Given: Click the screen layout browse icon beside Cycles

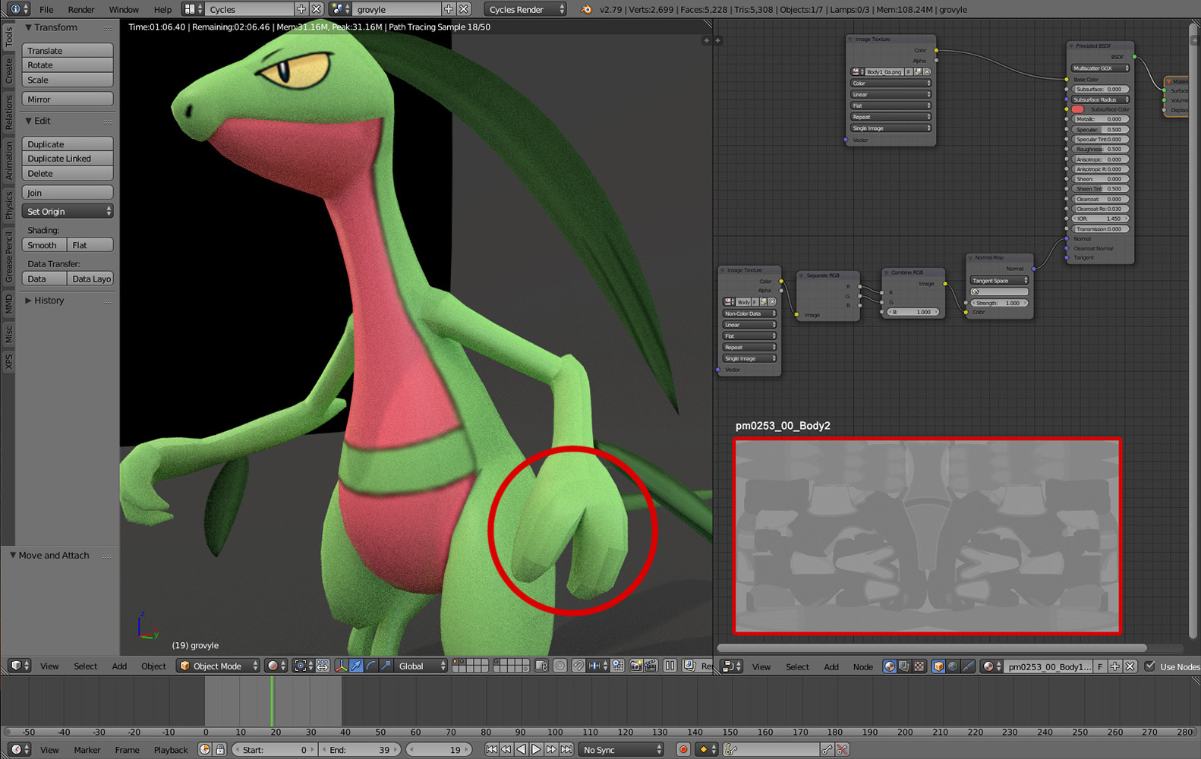Looking at the screenshot, I should coord(193,9).
